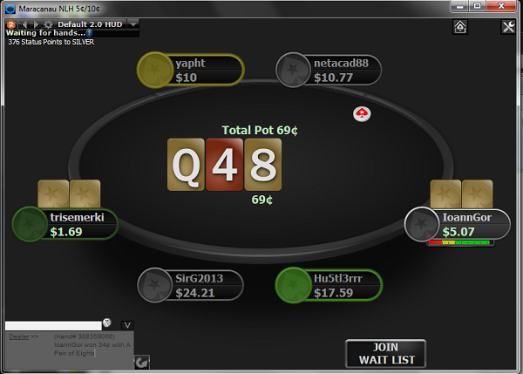This screenshot has height=374, width=523.
Task: Click IoannGor's colored time bank bar
Action: (x=459, y=242)
